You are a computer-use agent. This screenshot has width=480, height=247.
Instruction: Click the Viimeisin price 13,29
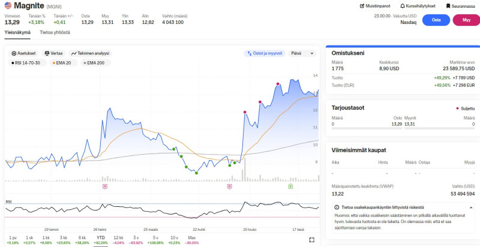click(x=12, y=22)
